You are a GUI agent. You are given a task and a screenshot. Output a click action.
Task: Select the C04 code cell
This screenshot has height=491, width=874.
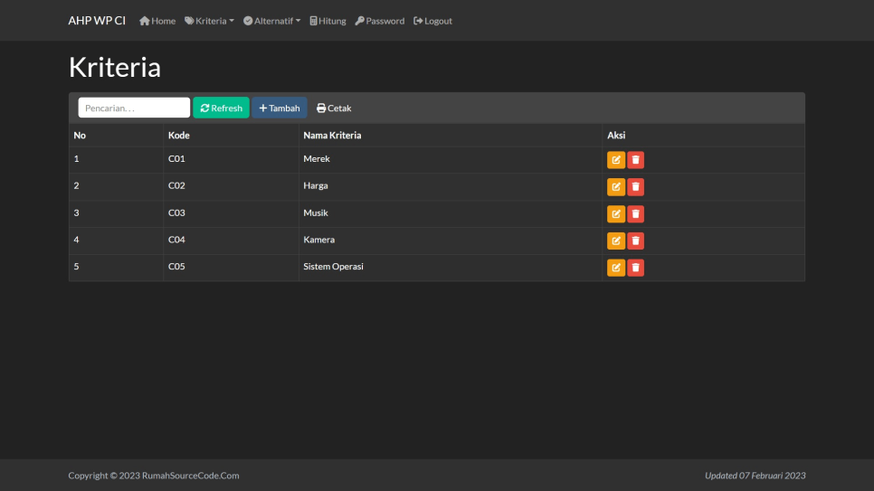pyautogui.click(x=231, y=241)
